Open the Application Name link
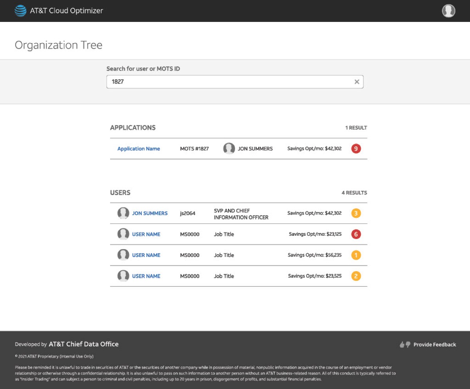 pyautogui.click(x=139, y=148)
